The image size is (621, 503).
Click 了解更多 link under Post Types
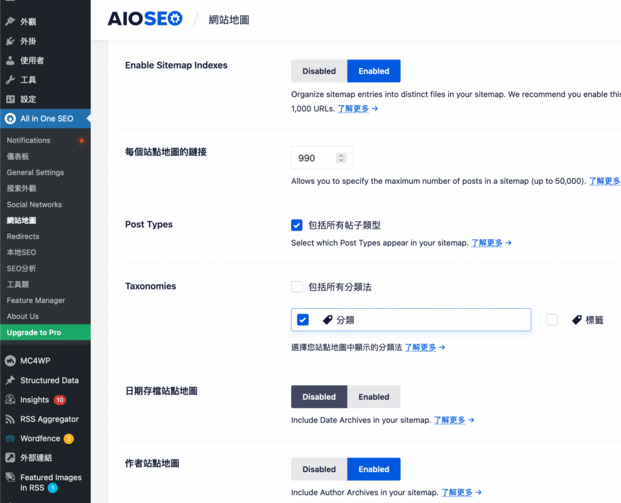(487, 243)
